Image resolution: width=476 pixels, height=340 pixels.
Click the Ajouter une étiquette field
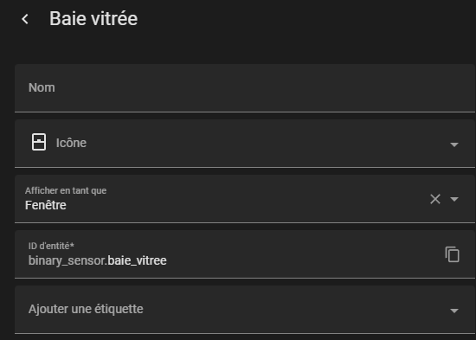(x=245, y=310)
